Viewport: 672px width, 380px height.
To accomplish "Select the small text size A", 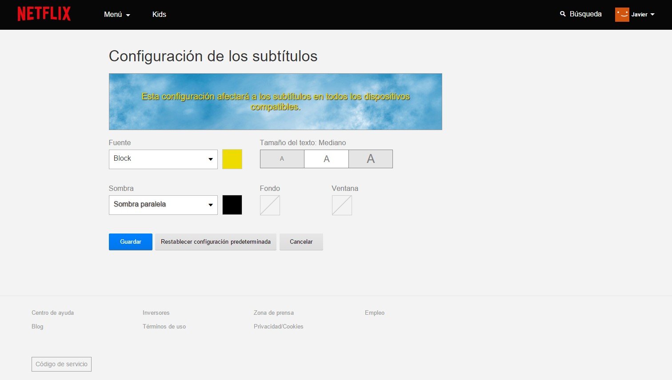I will [x=282, y=159].
